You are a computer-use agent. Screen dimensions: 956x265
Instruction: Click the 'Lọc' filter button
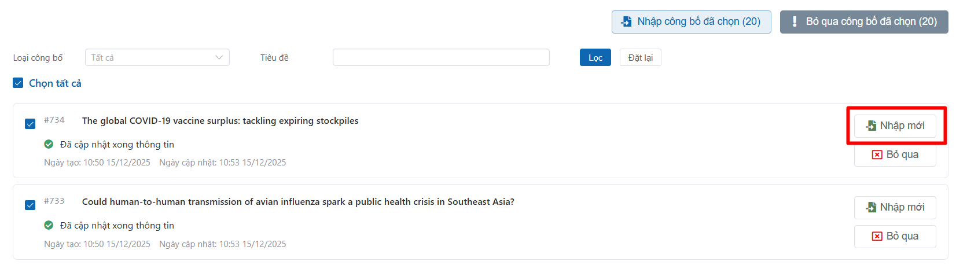595,58
